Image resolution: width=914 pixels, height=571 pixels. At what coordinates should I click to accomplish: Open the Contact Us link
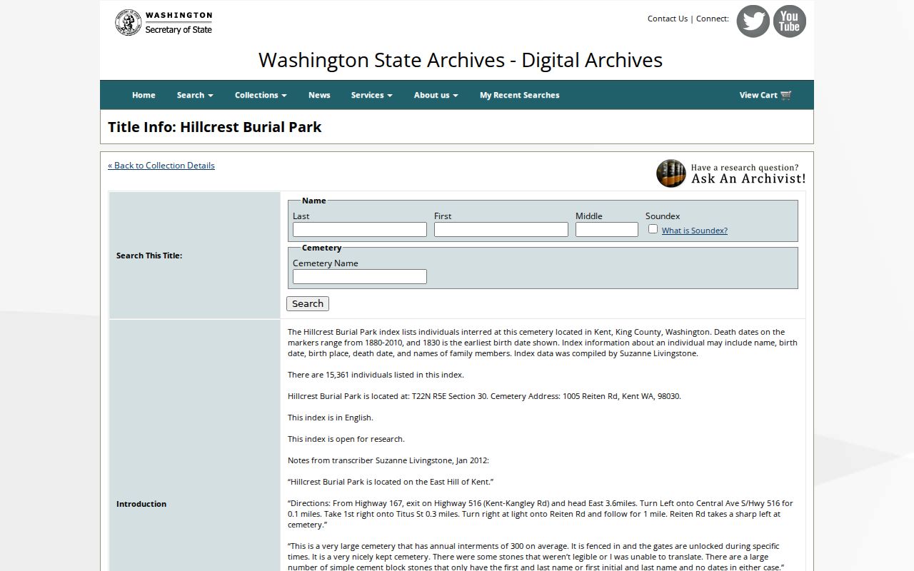pos(668,19)
